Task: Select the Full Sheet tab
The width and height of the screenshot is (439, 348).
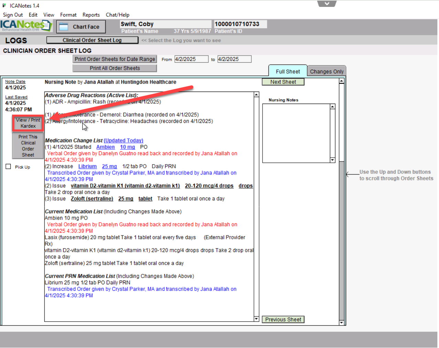Action: pyautogui.click(x=288, y=72)
